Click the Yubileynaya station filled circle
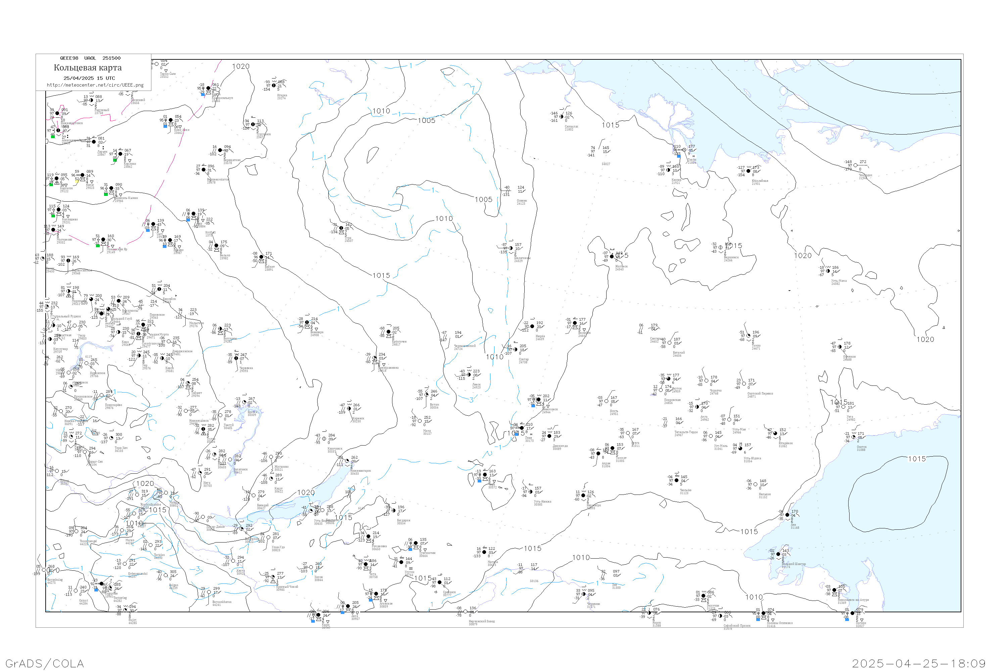The width and height of the screenshot is (1007, 671). click(749, 171)
